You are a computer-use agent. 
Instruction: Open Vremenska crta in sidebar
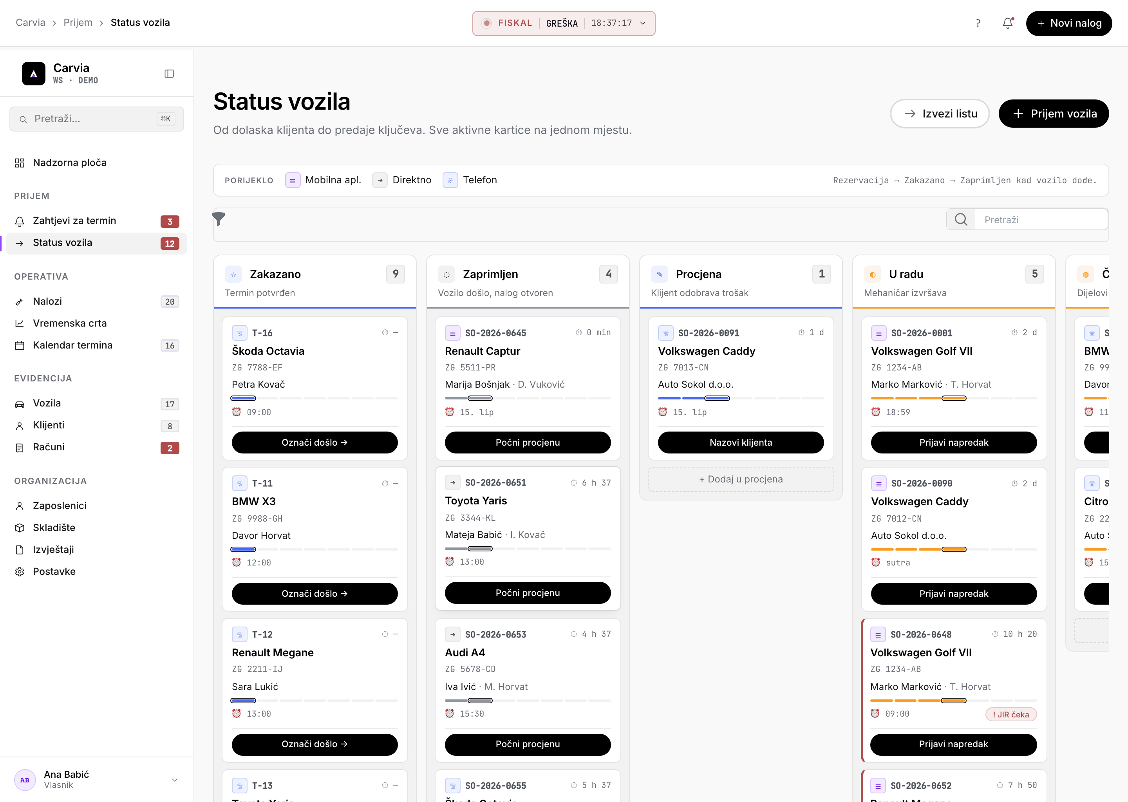pyautogui.click(x=97, y=323)
